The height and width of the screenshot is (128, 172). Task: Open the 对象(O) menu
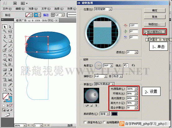click(33, 9)
